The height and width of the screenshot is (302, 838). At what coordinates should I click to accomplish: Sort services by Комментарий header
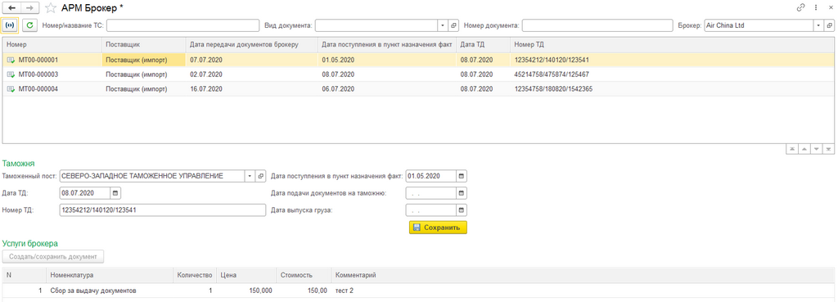click(x=583, y=275)
